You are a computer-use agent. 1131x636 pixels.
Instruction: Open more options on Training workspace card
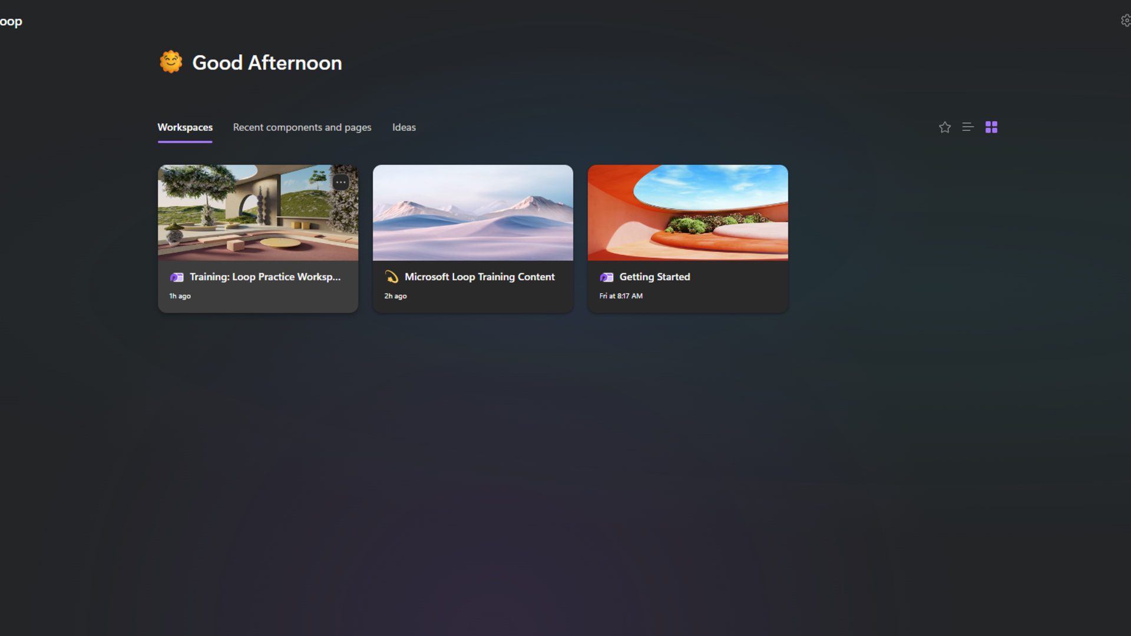coord(340,183)
